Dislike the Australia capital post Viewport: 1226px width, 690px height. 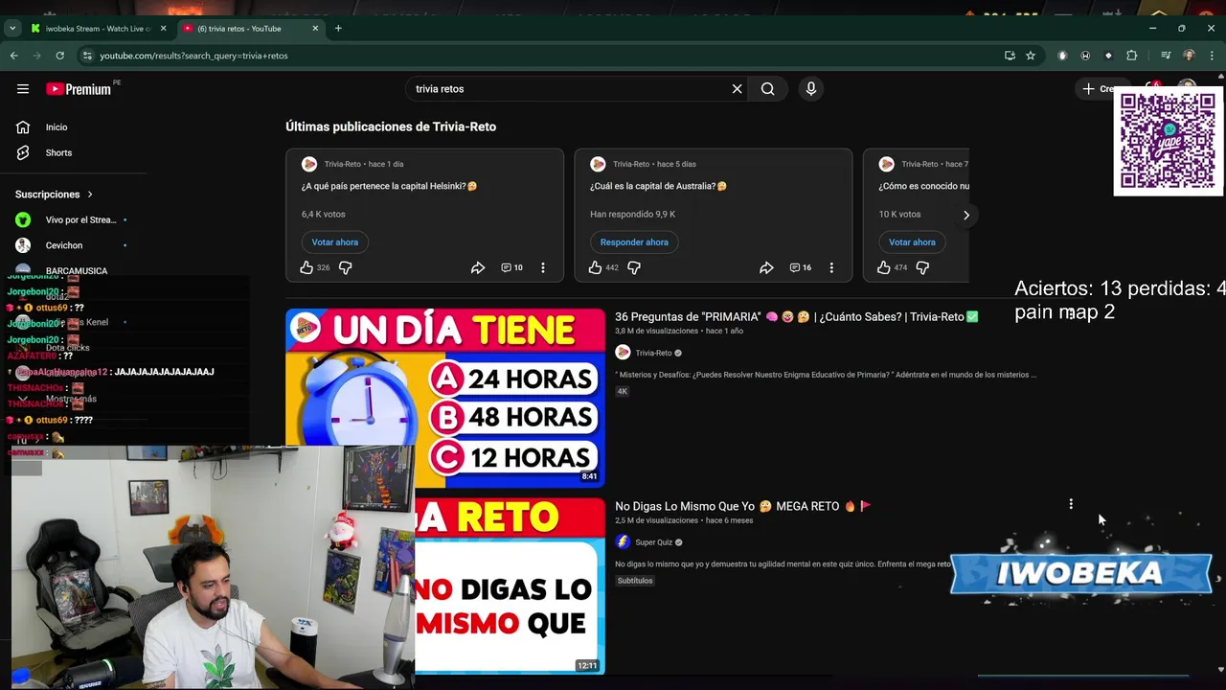pos(634,268)
